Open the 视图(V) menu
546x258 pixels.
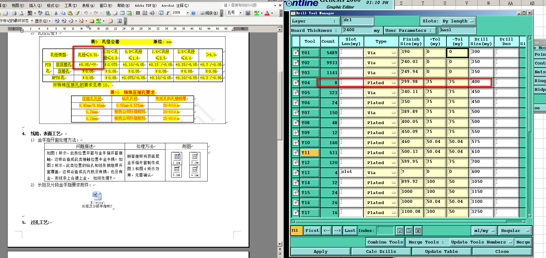18,5
